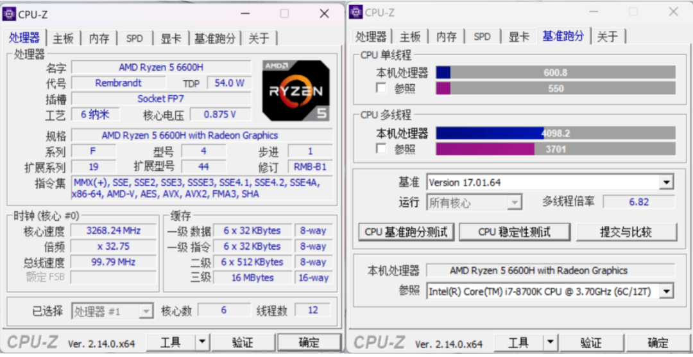The height and width of the screenshot is (357, 693).
Task: Click 工具 button in right window
Action: point(518,342)
